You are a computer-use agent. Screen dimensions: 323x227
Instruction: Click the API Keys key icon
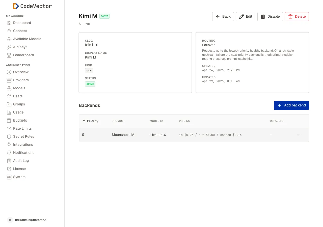(9, 47)
